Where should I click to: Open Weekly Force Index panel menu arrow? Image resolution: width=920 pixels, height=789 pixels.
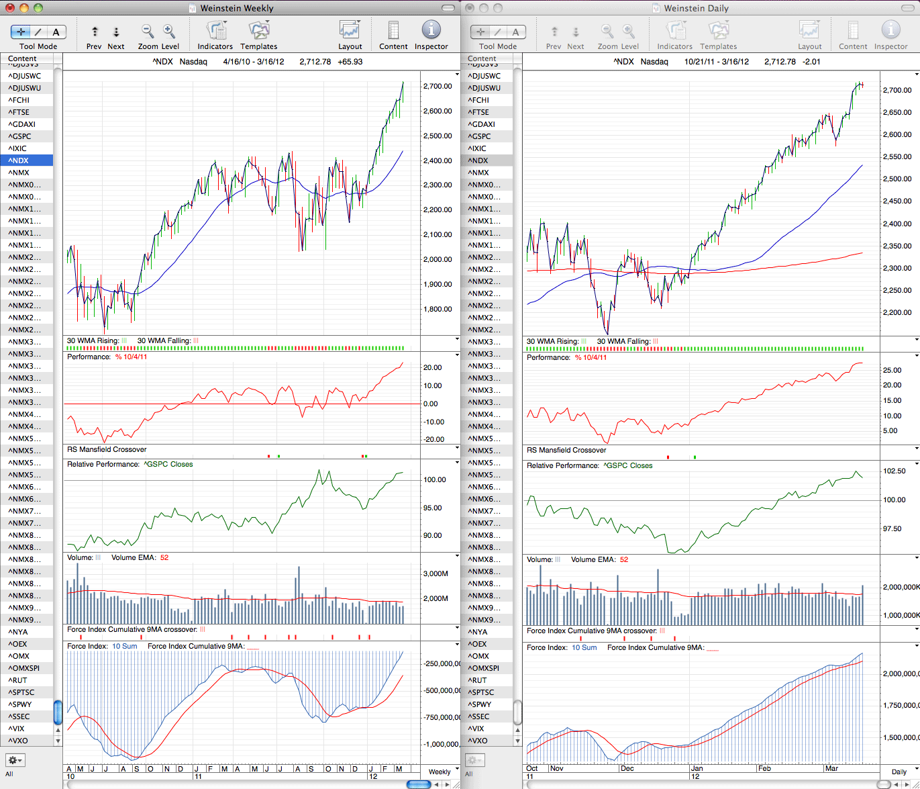(457, 645)
